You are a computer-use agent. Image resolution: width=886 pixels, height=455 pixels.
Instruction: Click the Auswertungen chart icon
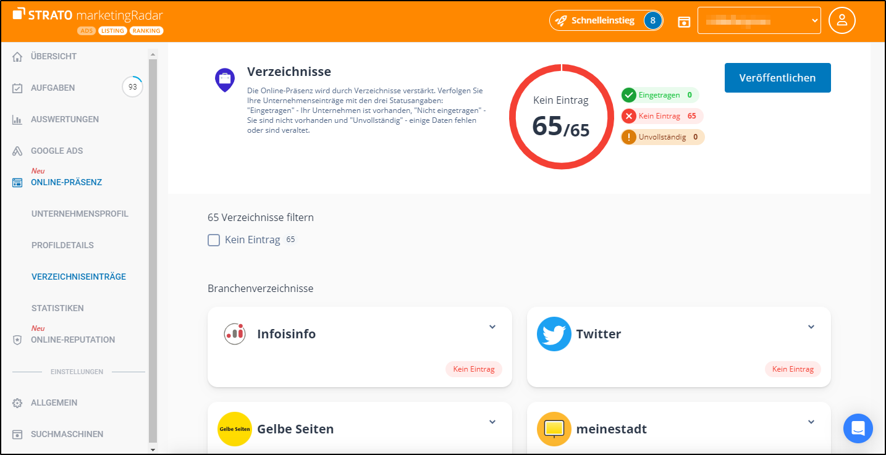coord(17,119)
